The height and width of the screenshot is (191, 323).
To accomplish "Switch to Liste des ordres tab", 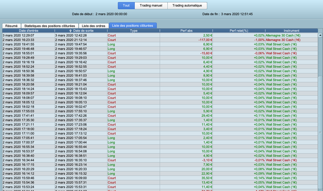I will 94,26.
